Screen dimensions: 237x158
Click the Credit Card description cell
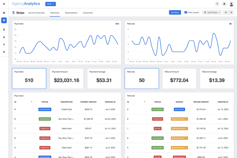tap(67, 110)
